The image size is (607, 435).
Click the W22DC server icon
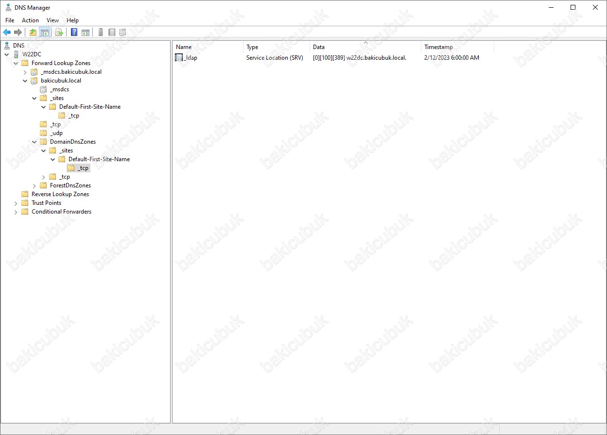(x=16, y=54)
